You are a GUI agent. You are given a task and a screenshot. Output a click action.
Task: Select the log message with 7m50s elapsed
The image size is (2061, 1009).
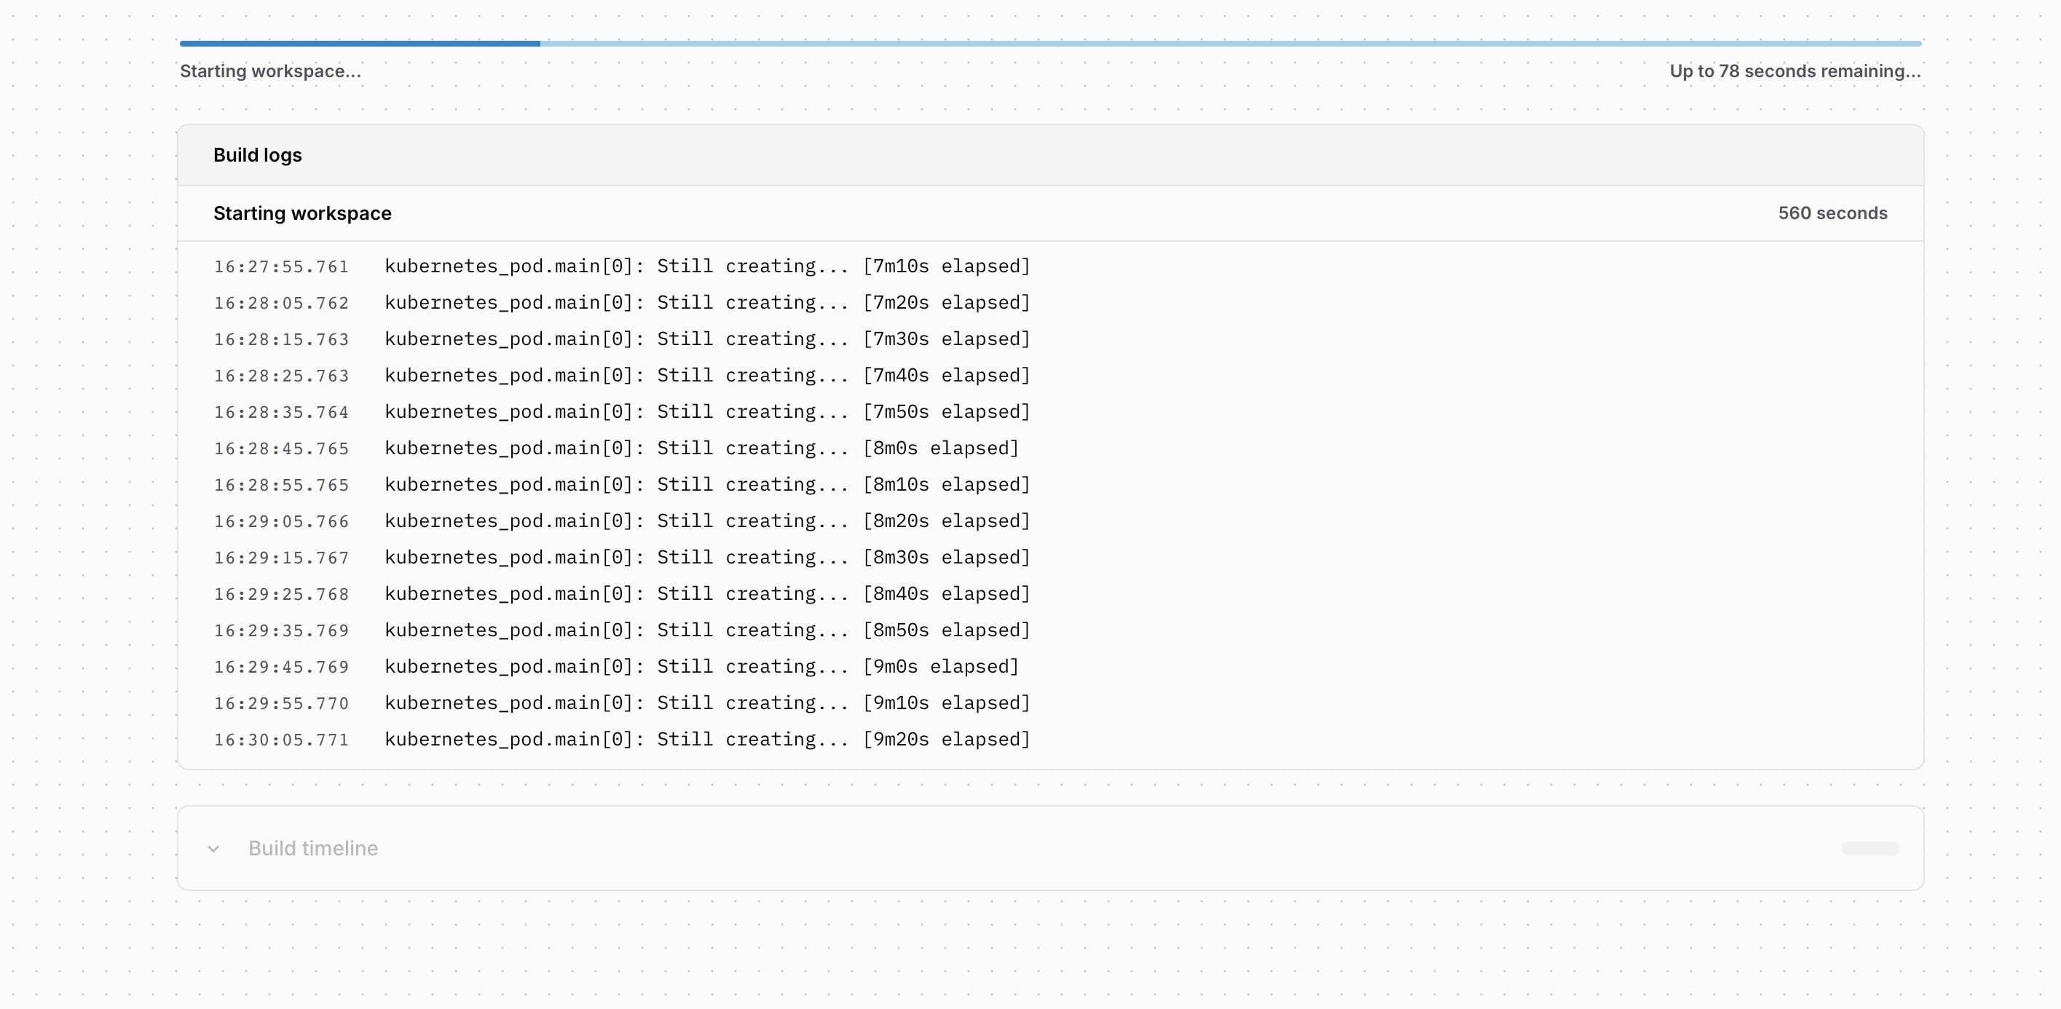click(x=706, y=412)
